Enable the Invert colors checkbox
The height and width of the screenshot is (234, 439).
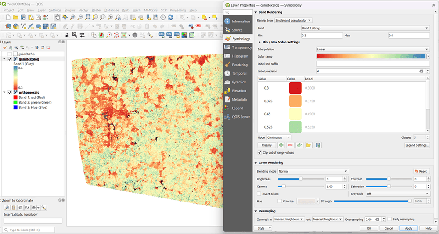click(x=259, y=194)
